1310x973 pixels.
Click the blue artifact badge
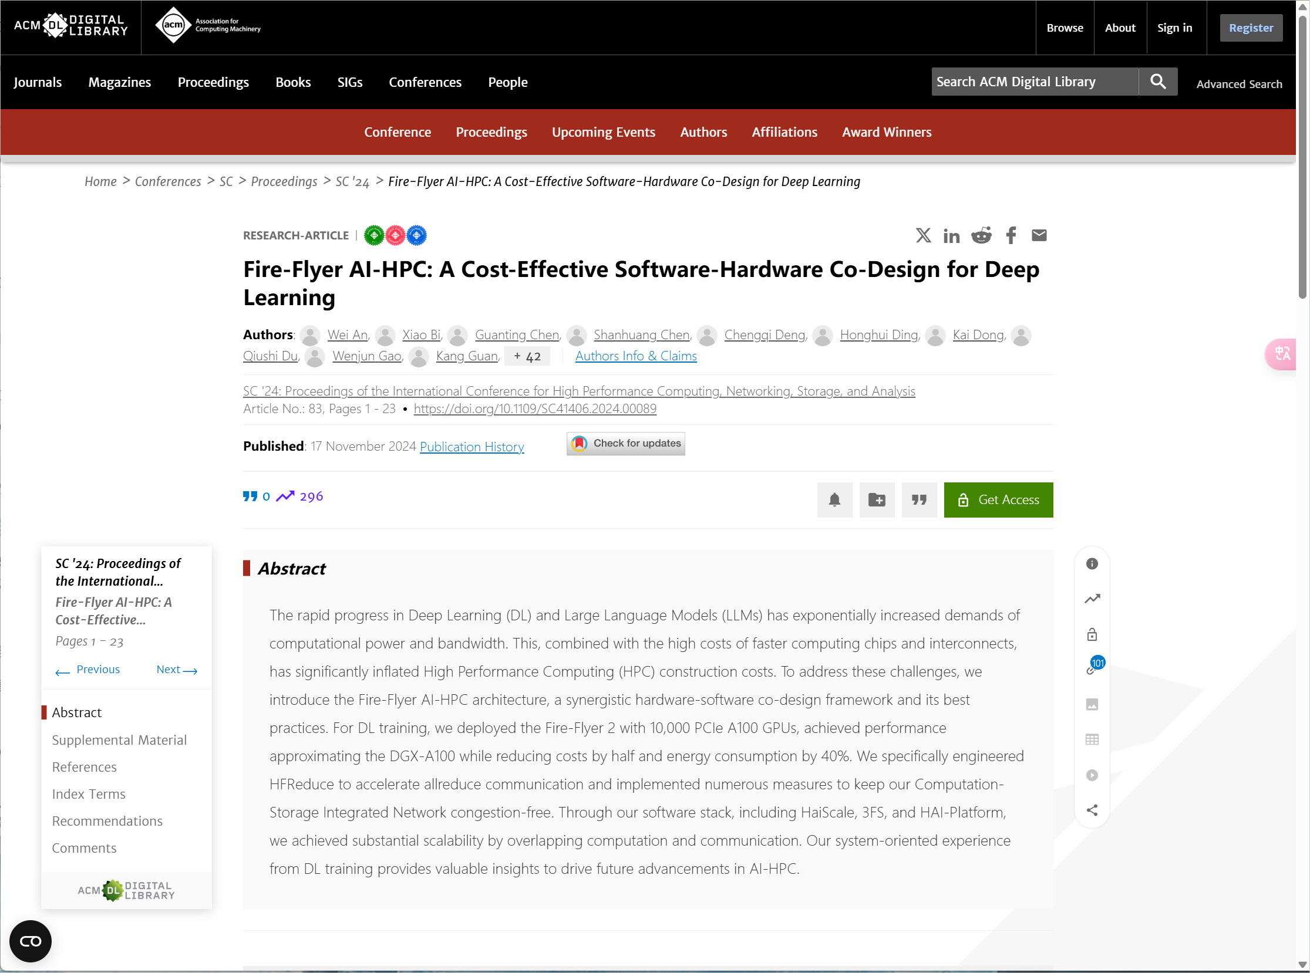pos(417,235)
